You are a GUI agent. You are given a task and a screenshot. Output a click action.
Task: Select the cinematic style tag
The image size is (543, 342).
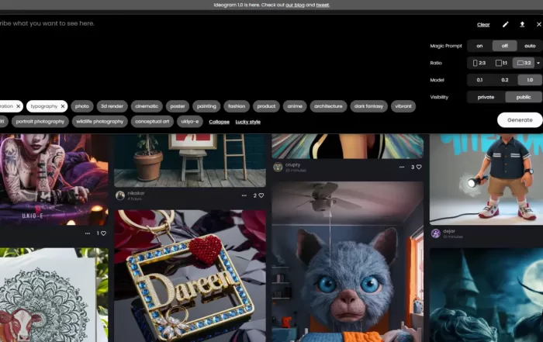point(147,106)
